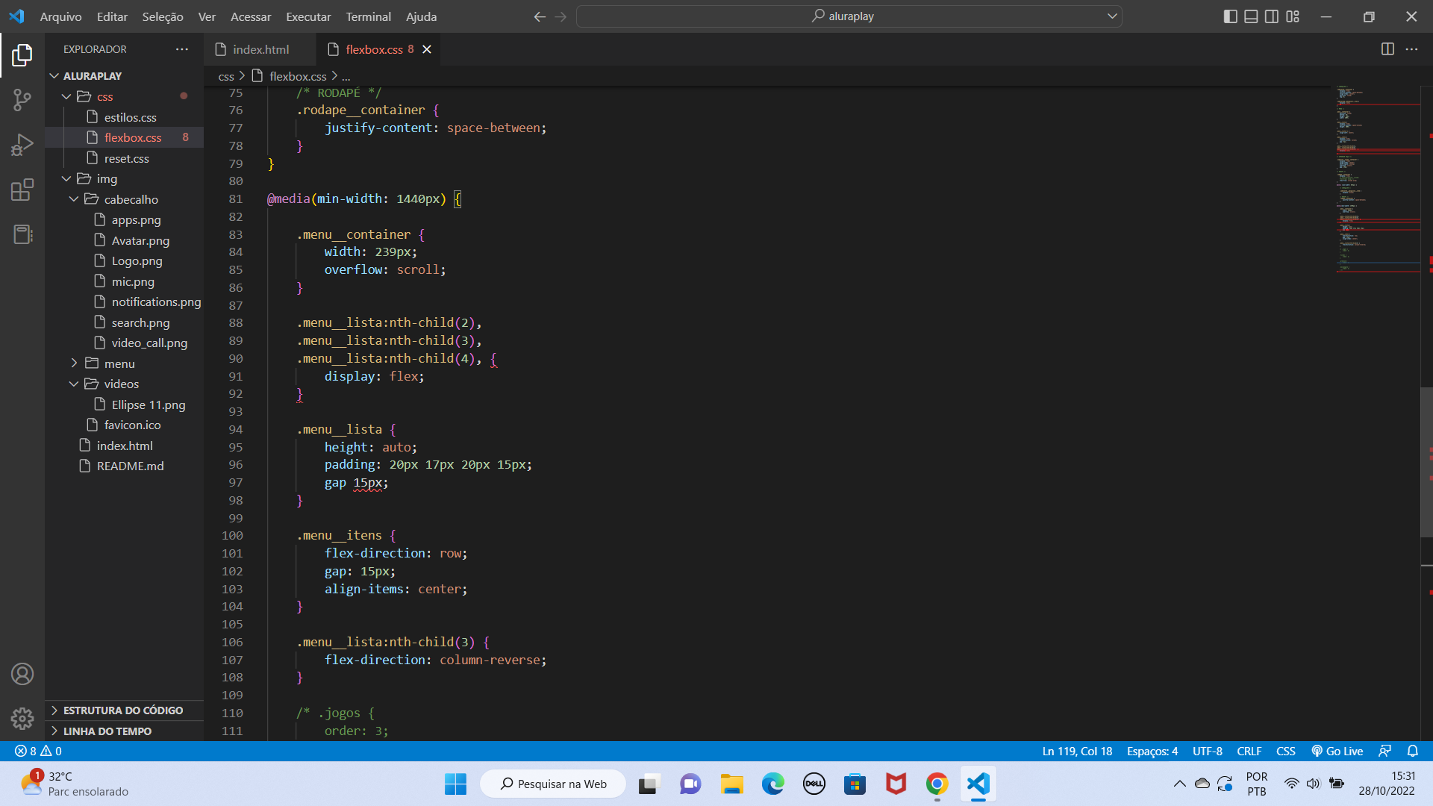The width and height of the screenshot is (1433, 806).
Task: Click the Explorer more actions ellipsis
Action: tap(182, 49)
